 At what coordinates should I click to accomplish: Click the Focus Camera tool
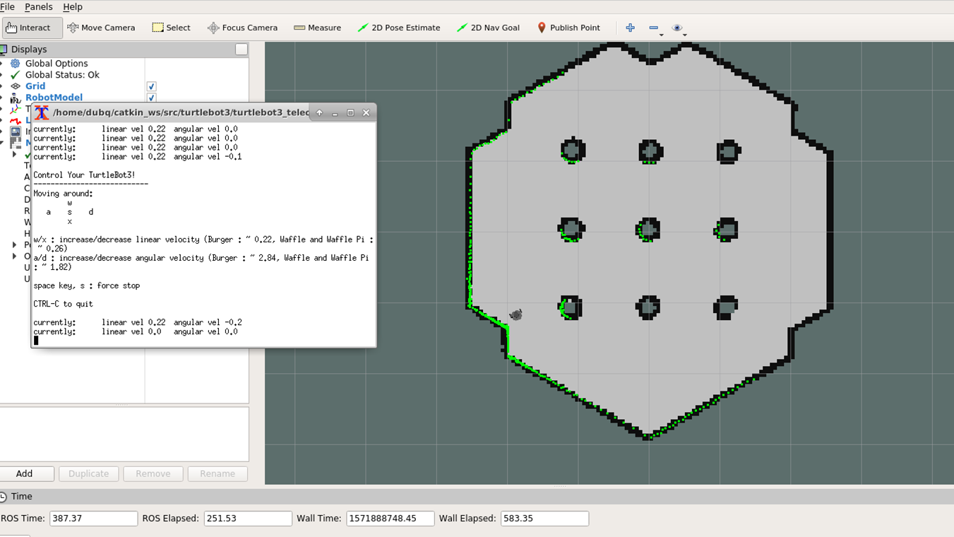(x=242, y=27)
